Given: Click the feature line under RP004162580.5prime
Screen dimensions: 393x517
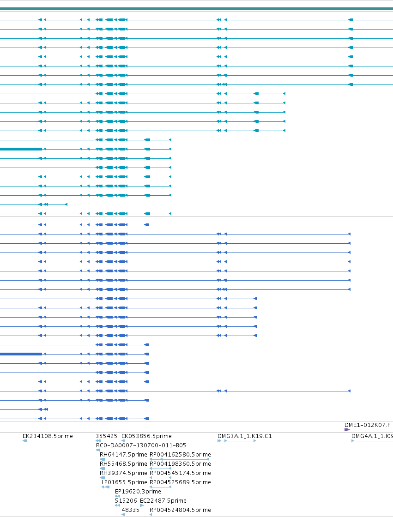Looking at the screenshot, I should [180, 459].
